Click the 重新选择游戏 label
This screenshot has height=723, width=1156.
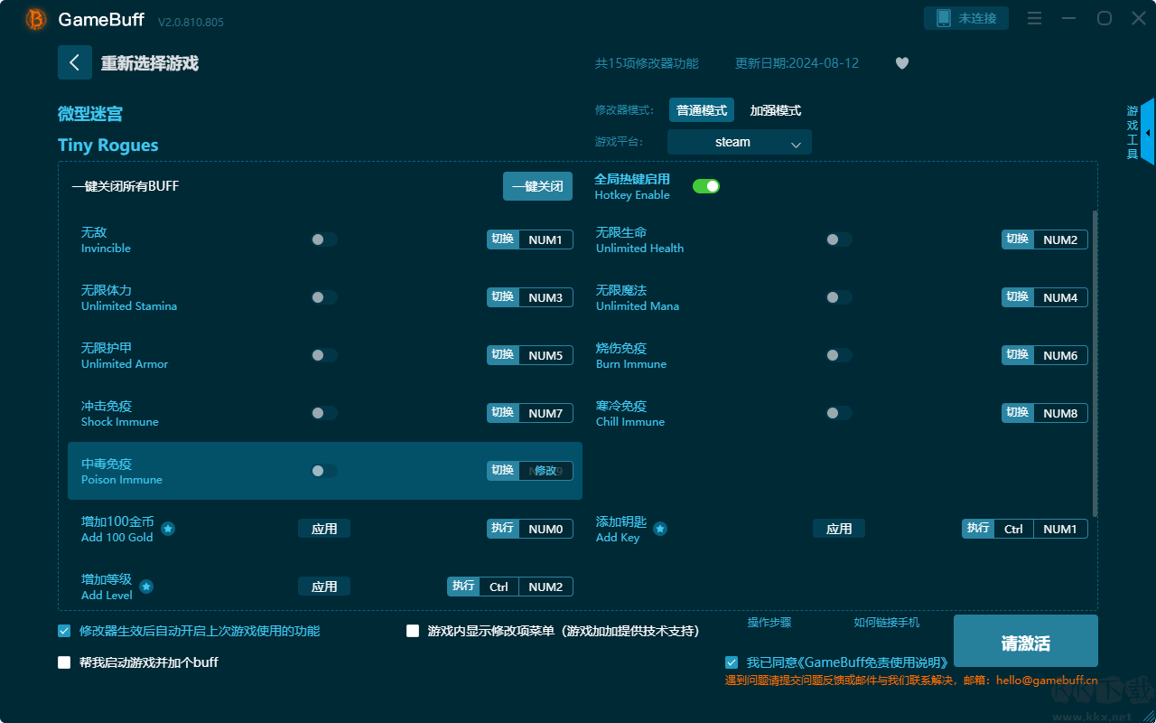[x=150, y=63]
